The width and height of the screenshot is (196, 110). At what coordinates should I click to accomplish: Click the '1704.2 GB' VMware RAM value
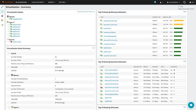point(58,99)
